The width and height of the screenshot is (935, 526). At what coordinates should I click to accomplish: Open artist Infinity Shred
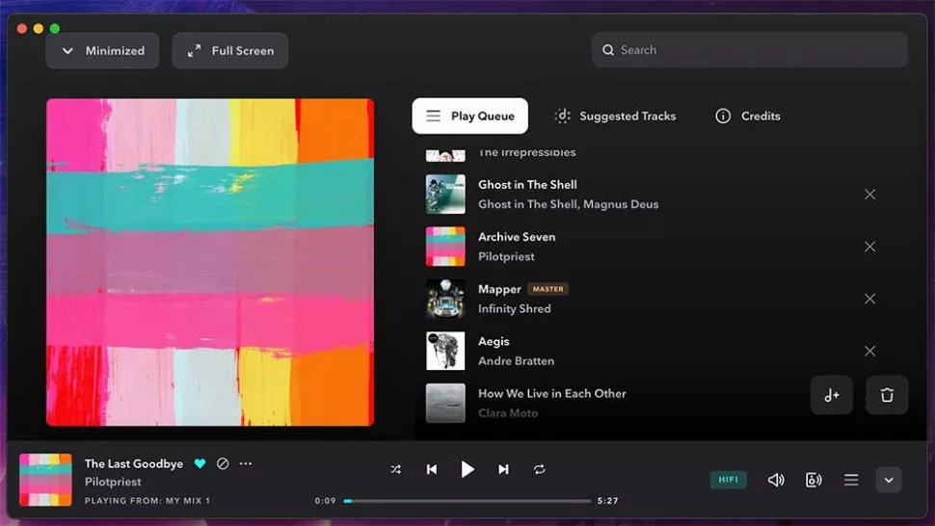[515, 308]
